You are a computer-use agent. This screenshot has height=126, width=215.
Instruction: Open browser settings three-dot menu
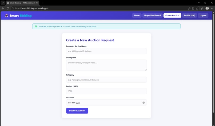[x=212, y=8]
